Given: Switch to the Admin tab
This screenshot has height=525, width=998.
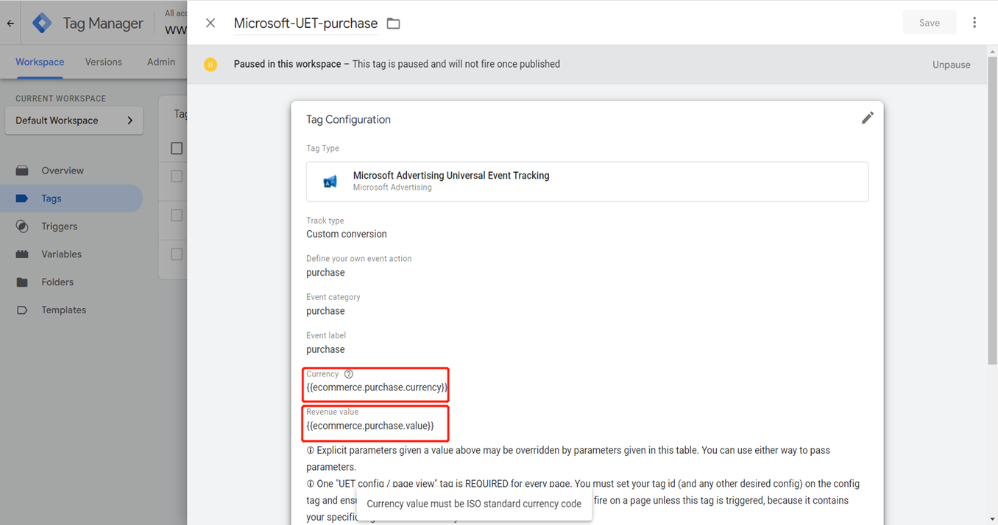Looking at the screenshot, I should pyautogui.click(x=161, y=62).
